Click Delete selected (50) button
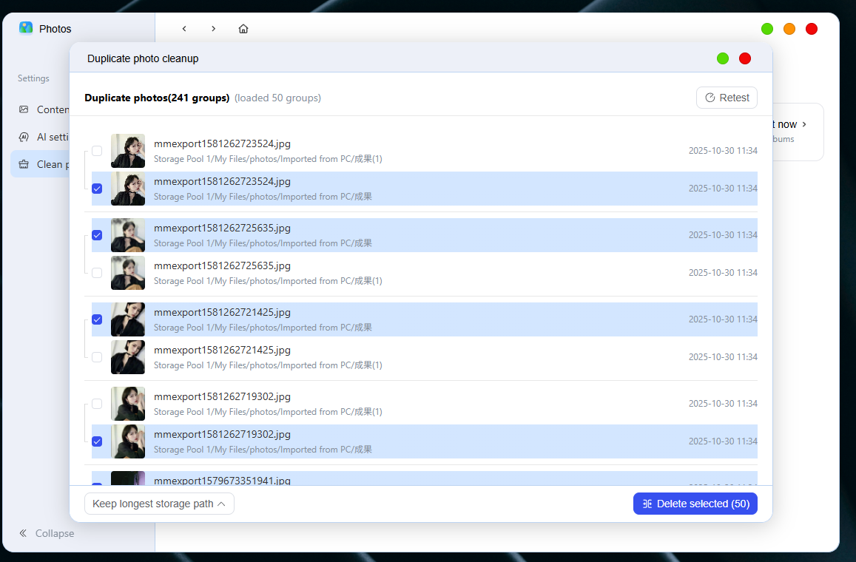Screen dimensions: 856x562 click(695, 504)
